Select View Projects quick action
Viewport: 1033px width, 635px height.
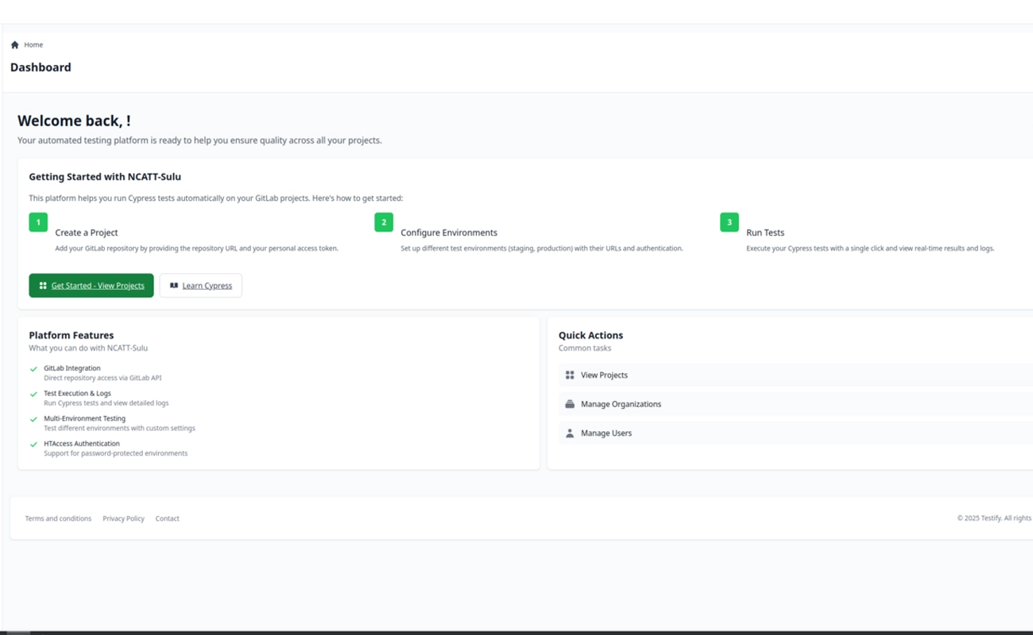[x=604, y=375]
